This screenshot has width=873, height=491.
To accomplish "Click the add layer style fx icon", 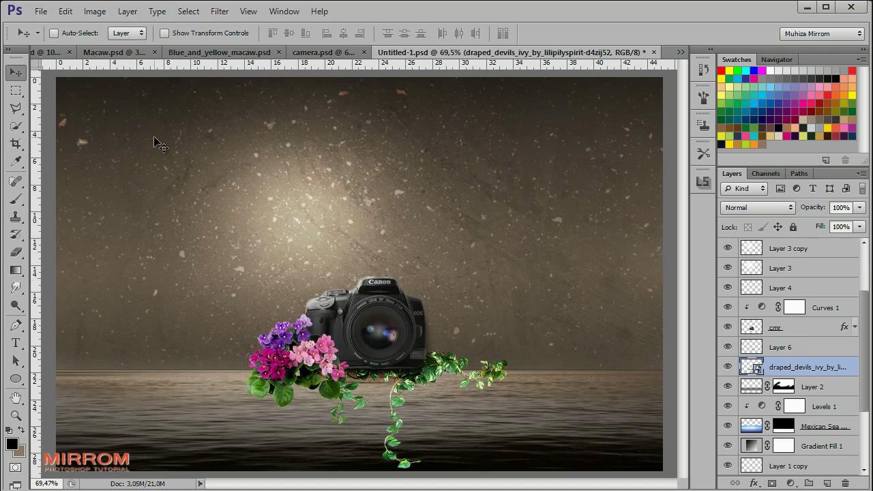I will tap(754, 483).
